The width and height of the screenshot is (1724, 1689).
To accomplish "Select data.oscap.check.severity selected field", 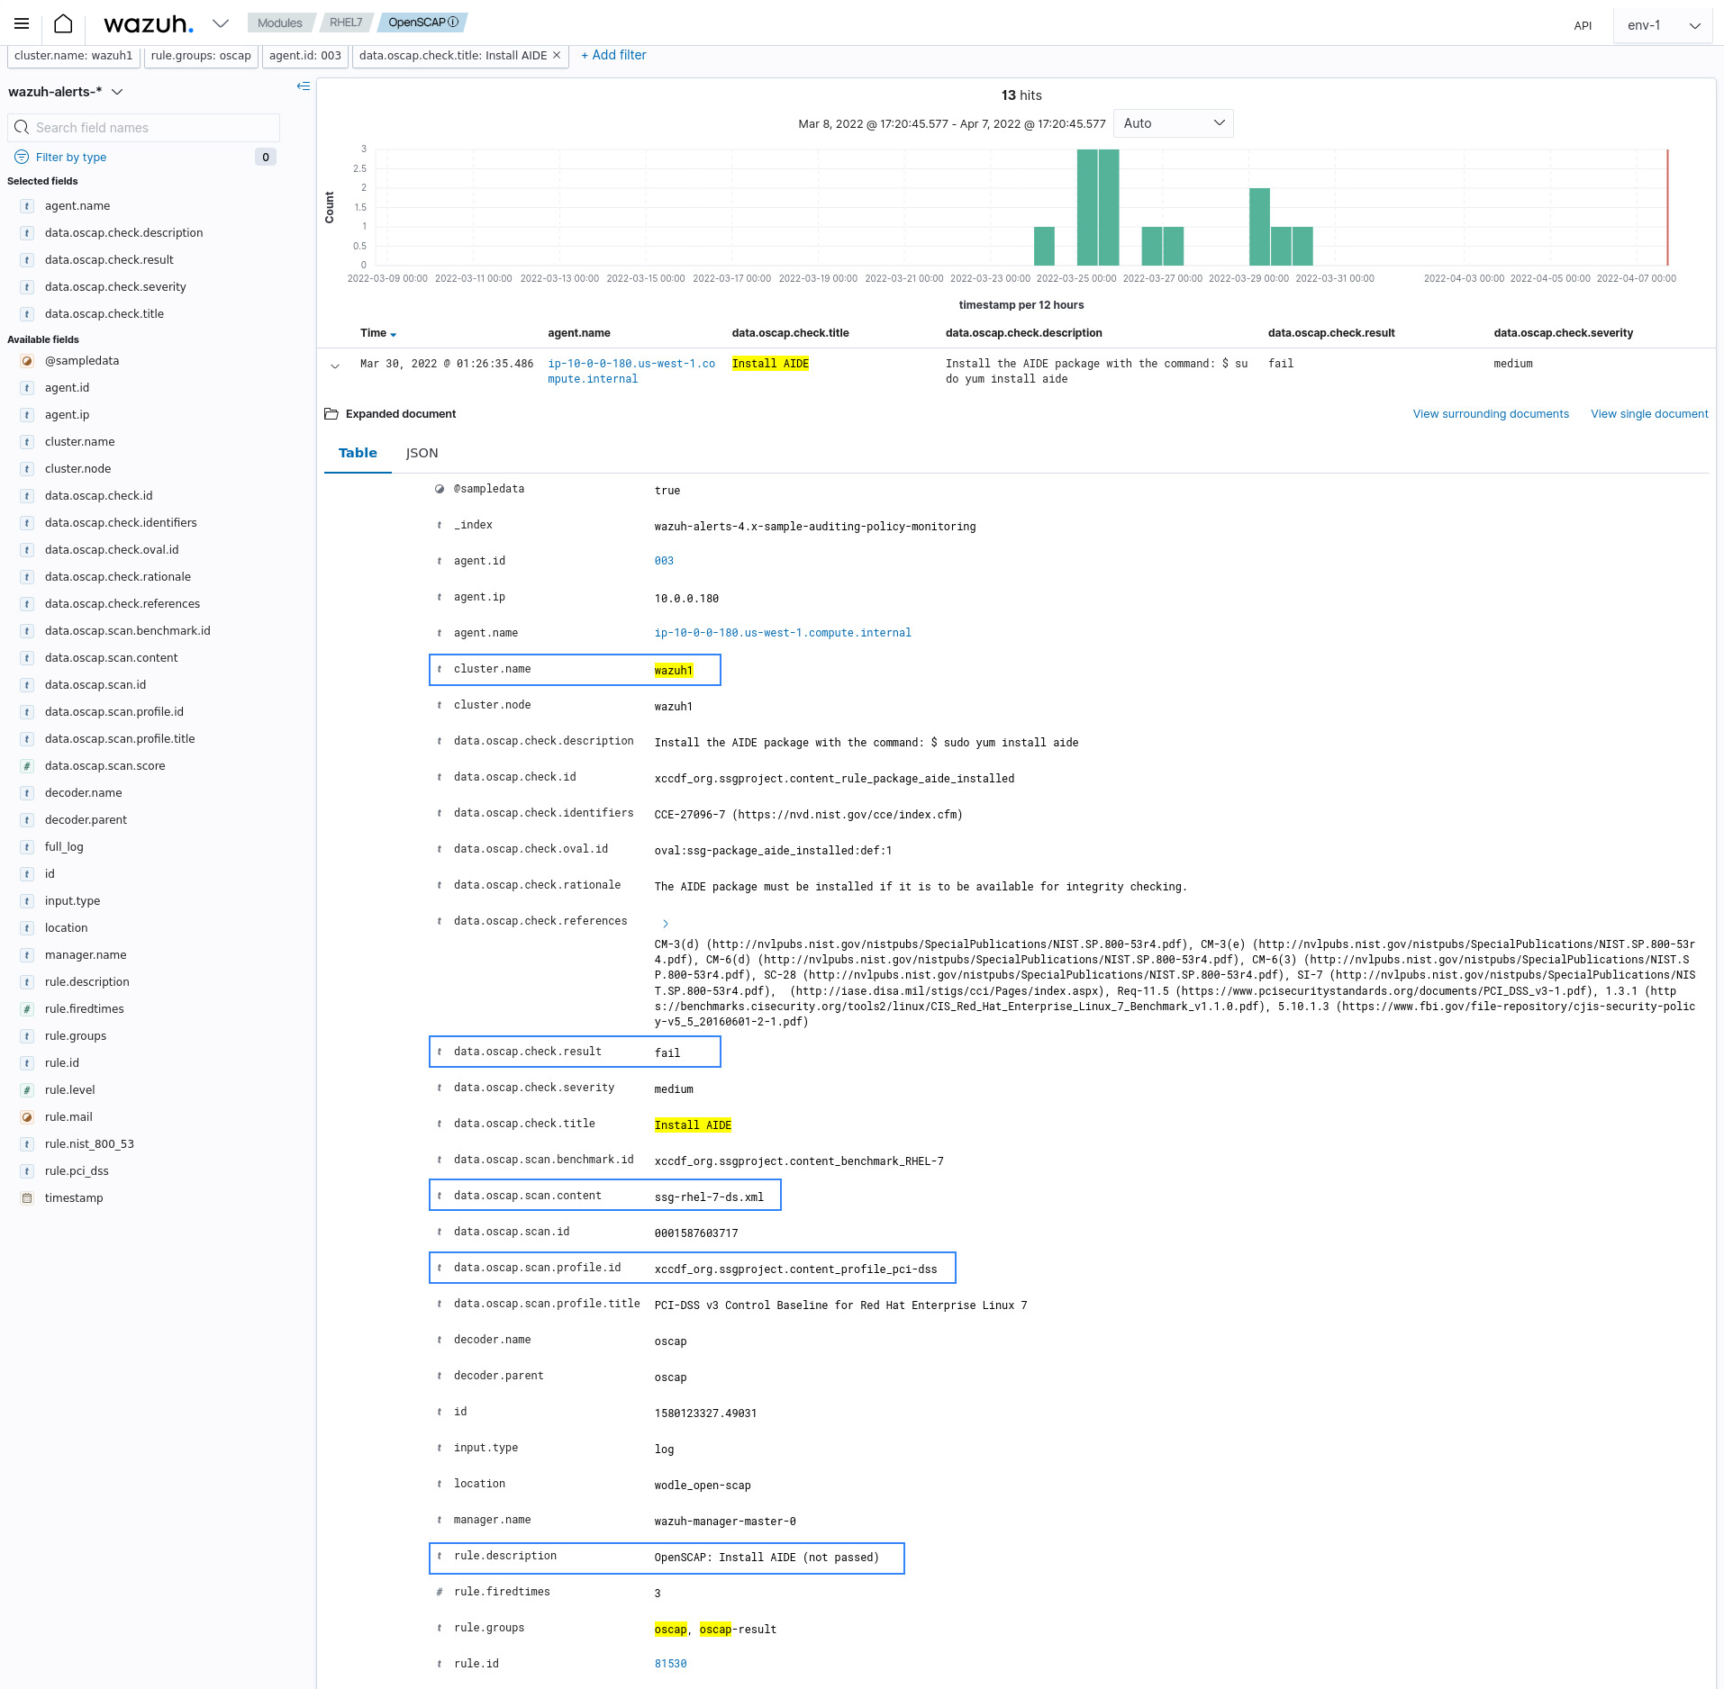I will (115, 287).
